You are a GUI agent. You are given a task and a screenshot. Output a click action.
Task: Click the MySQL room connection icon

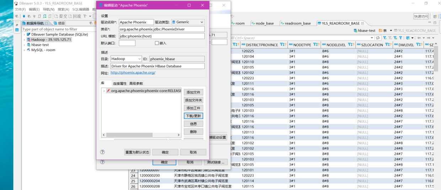coord(28,50)
